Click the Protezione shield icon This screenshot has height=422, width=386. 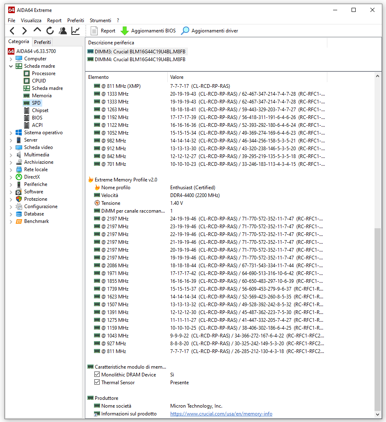pyautogui.click(x=19, y=199)
